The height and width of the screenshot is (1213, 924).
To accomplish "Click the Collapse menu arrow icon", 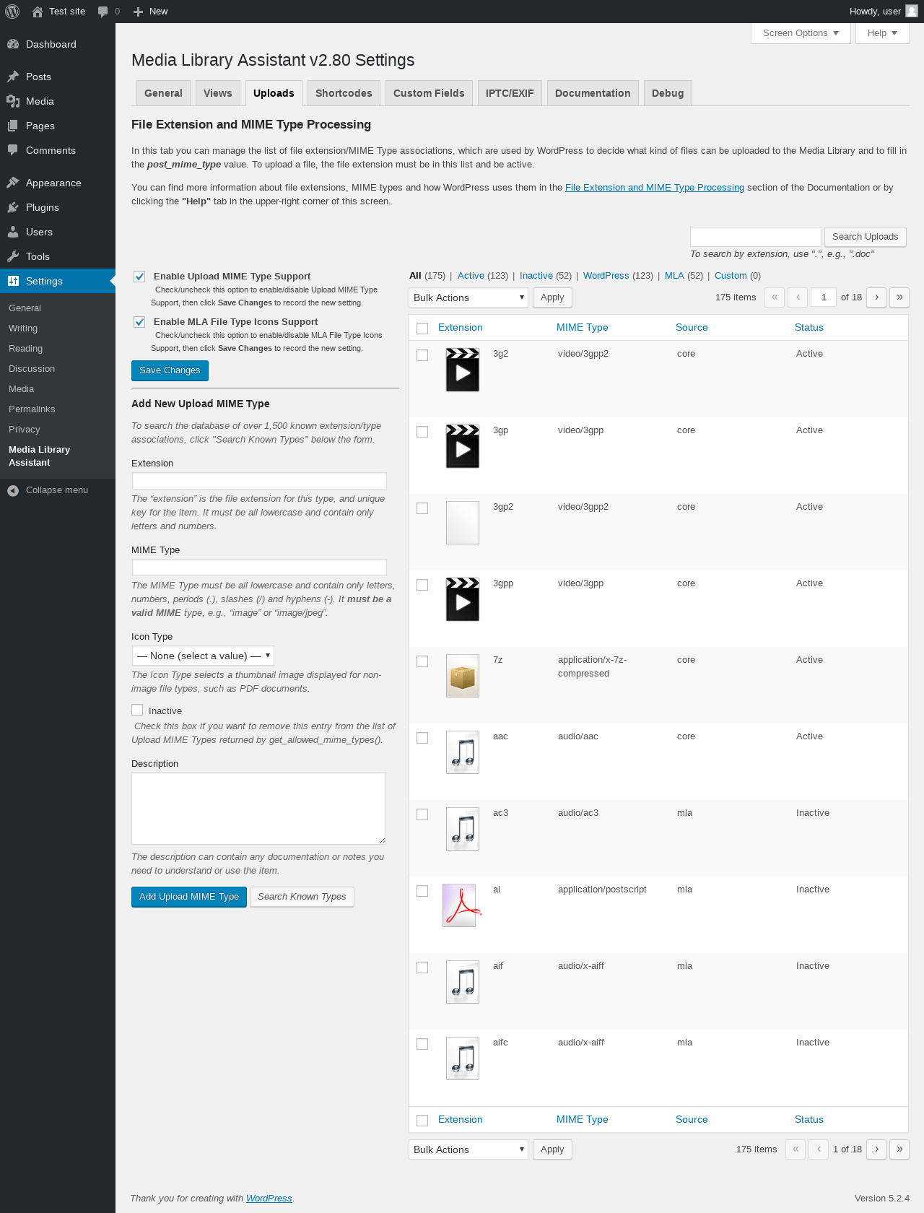I will point(13,490).
